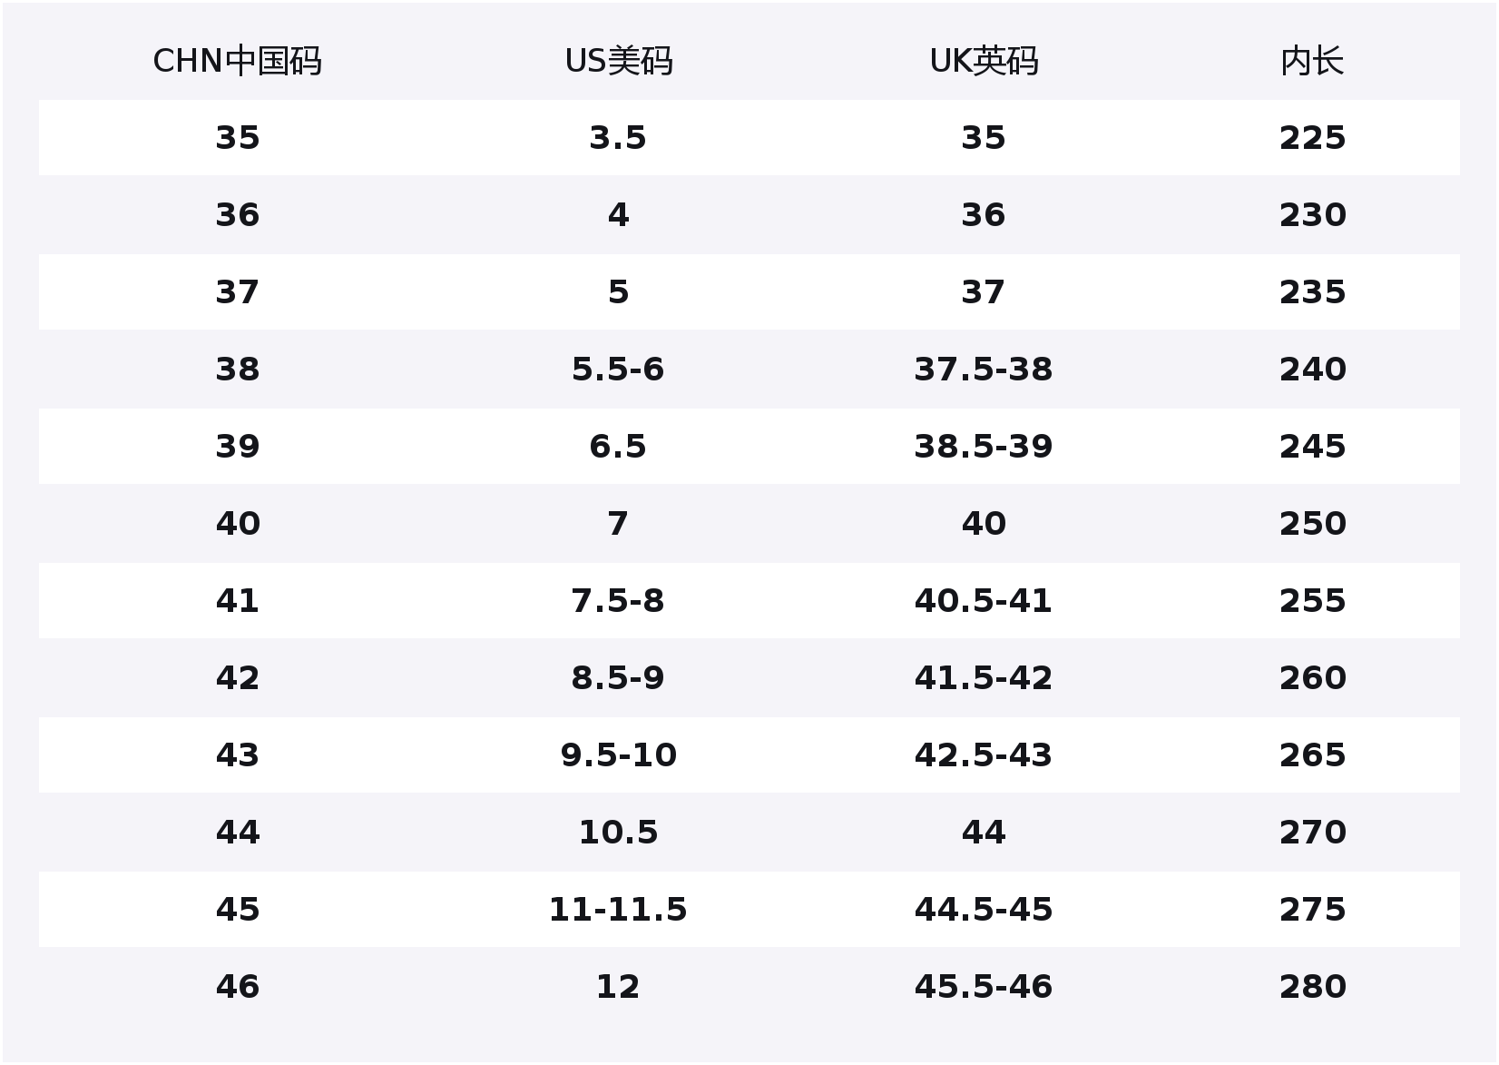Click the 内长 column header

(1312, 62)
